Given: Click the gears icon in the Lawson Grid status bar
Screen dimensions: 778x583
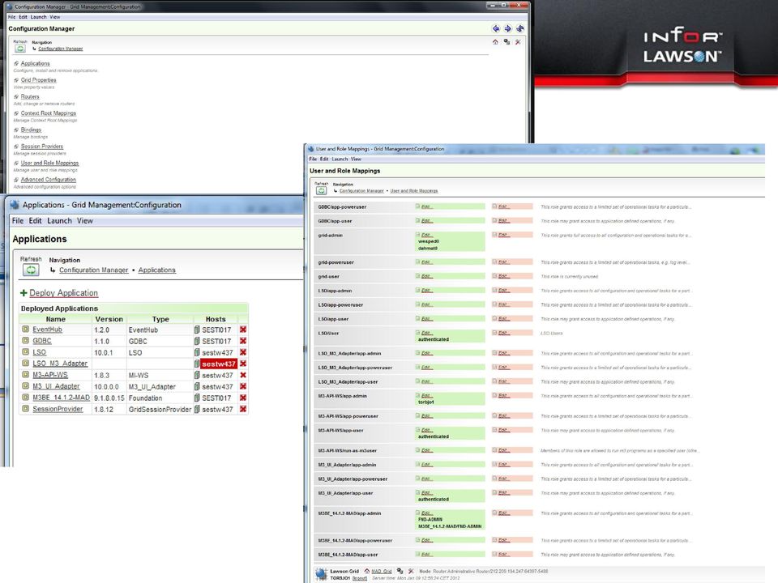Looking at the screenshot, I should [400, 571].
